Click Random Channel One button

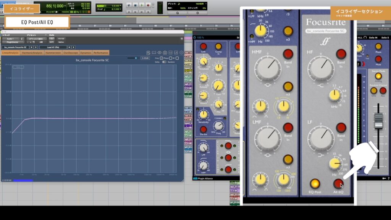coord(373,91)
